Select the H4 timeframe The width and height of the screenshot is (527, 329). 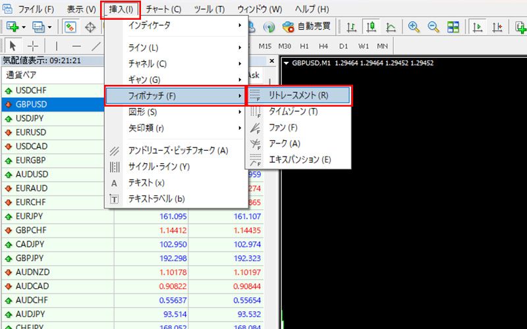(x=323, y=46)
